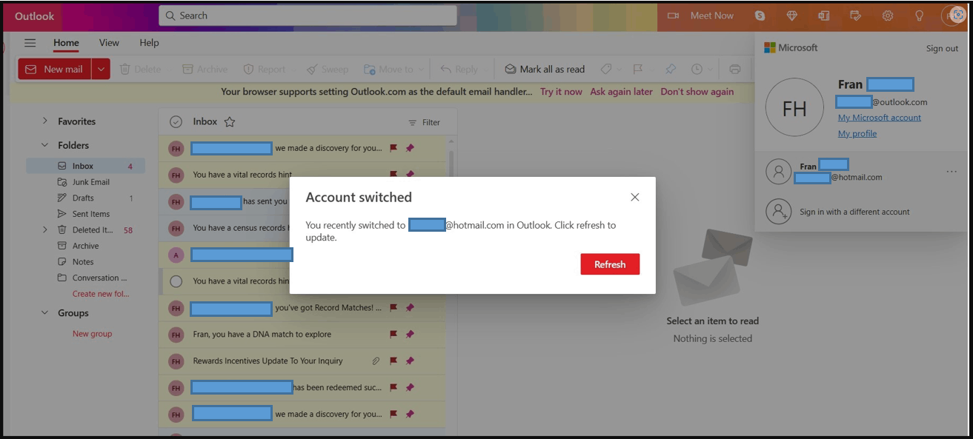The height and width of the screenshot is (439, 973).
Task: Click the toolbar Flag icon
Action: pyautogui.click(x=637, y=69)
